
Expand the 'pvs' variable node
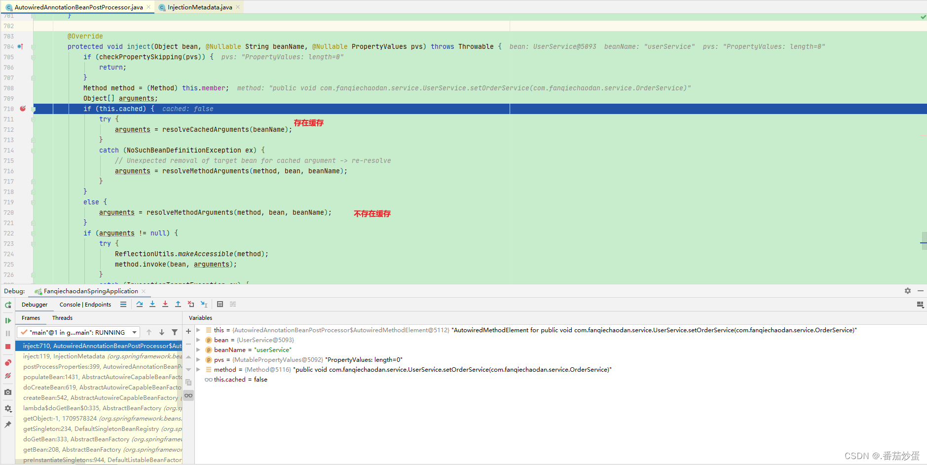click(x=198, y=359)
